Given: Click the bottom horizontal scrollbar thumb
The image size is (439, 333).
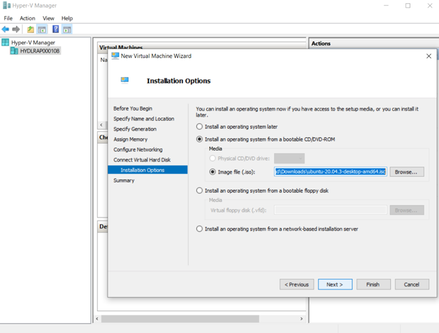Looking at the screenshot, I should 180,319.
